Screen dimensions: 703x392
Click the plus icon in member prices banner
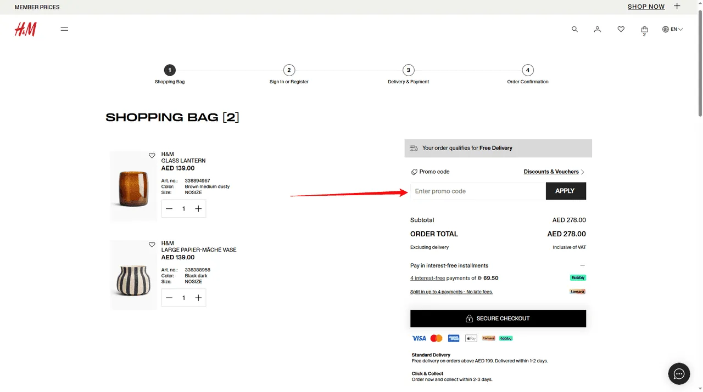[677, 6]
